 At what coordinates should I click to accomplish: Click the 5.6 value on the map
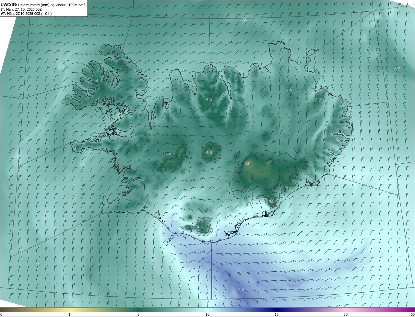(x=289, y=89)
